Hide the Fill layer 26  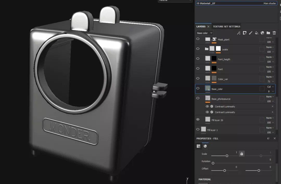pos(198,119)
